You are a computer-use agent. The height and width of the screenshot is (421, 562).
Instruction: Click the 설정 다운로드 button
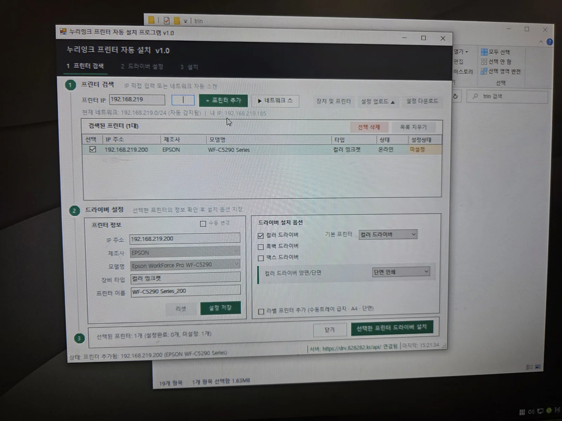pyautogui.click(x=422, y=101)
